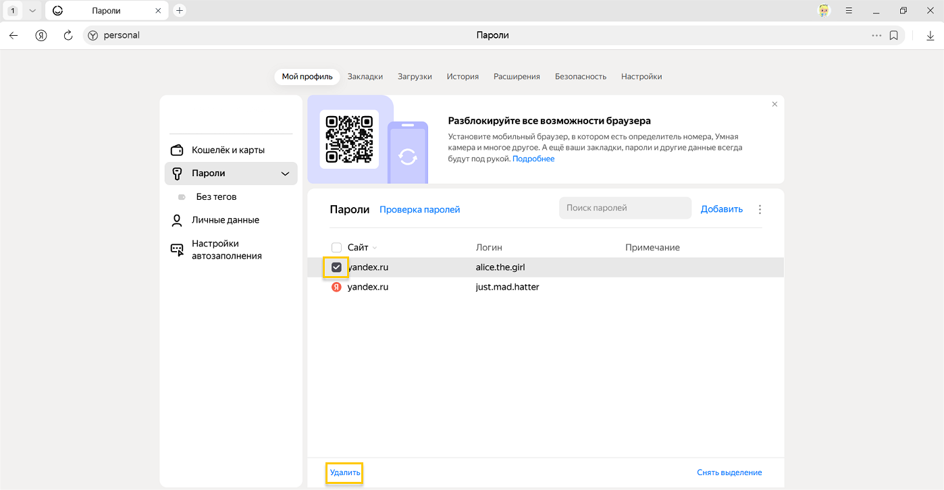
Task: Open downloads via the download arrow icon
Action: [930, 35]
